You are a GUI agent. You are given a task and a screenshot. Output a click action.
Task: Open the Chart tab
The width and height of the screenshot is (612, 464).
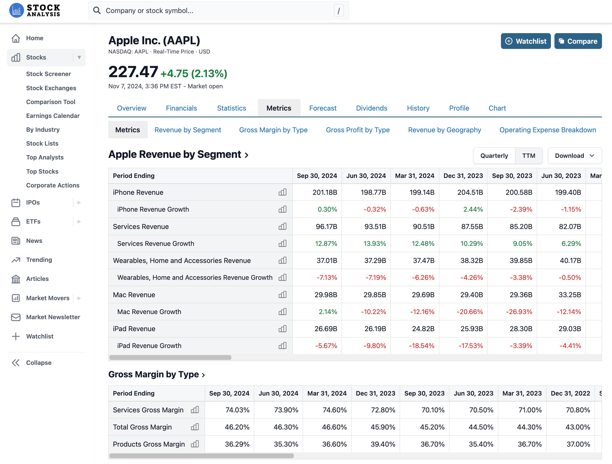coord(497,108)
